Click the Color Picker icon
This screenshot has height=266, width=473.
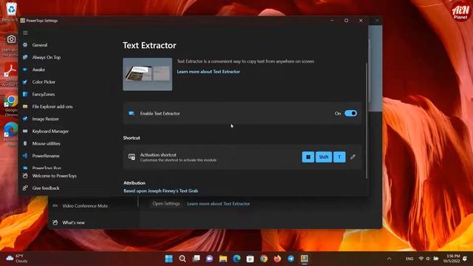[x=25, y=82]
